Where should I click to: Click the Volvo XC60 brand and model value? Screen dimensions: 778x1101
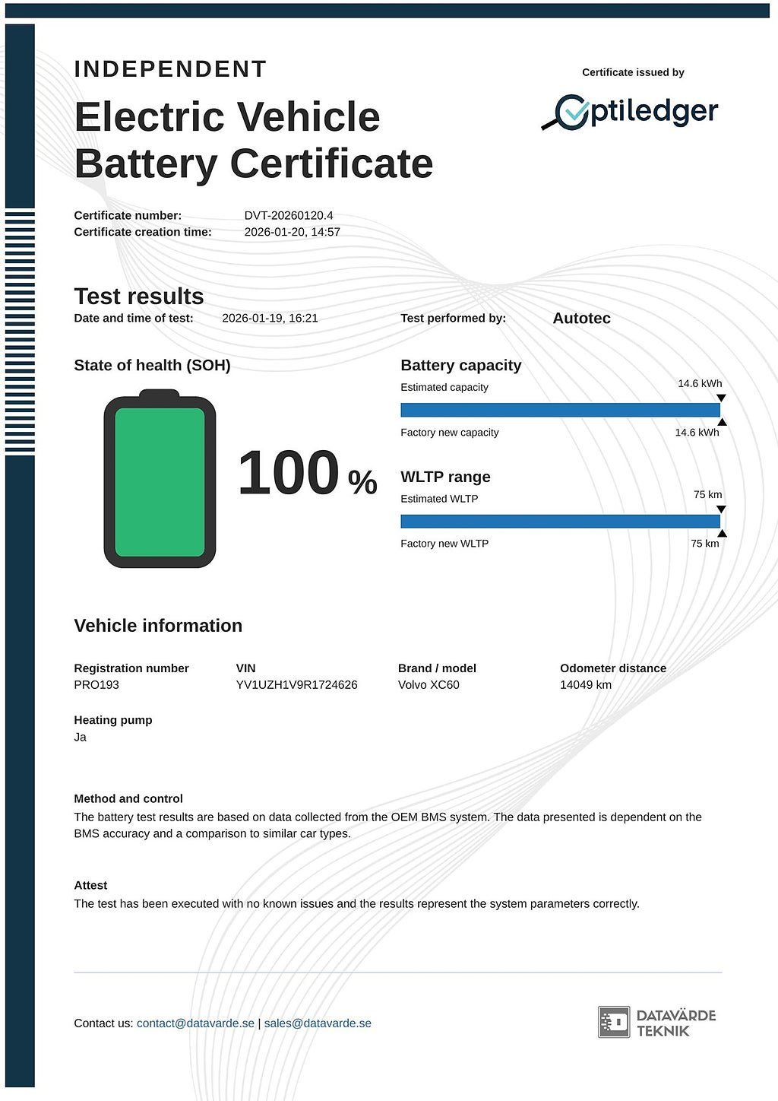429,684
